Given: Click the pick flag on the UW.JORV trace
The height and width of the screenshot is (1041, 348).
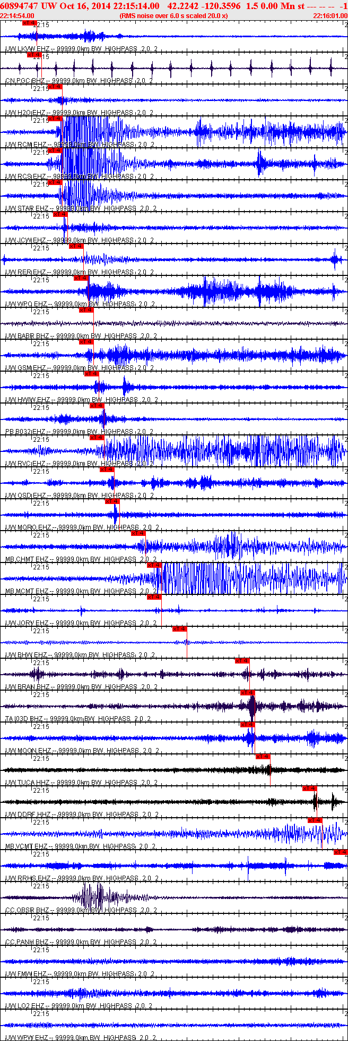Looking at the screenshot, I should (x=154, y=597).
